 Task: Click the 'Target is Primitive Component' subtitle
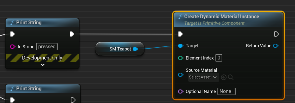tap(214, 23)
